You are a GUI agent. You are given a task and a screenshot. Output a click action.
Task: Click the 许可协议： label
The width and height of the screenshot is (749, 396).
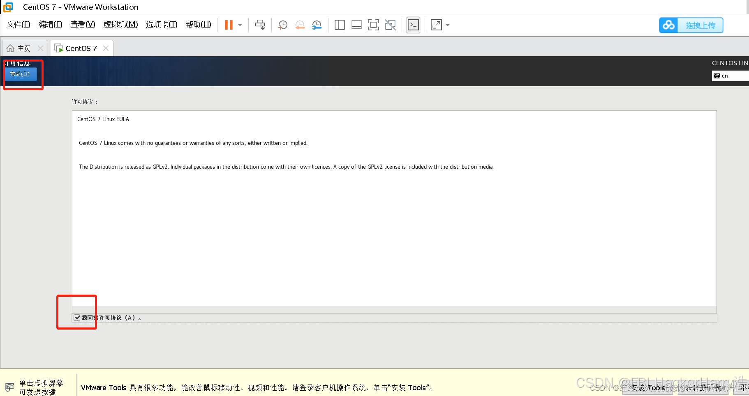click(x=85, y=102)
